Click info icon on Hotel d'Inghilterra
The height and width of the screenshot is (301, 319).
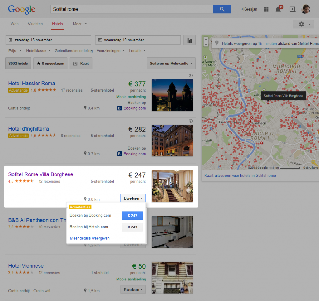coord(191,121)
